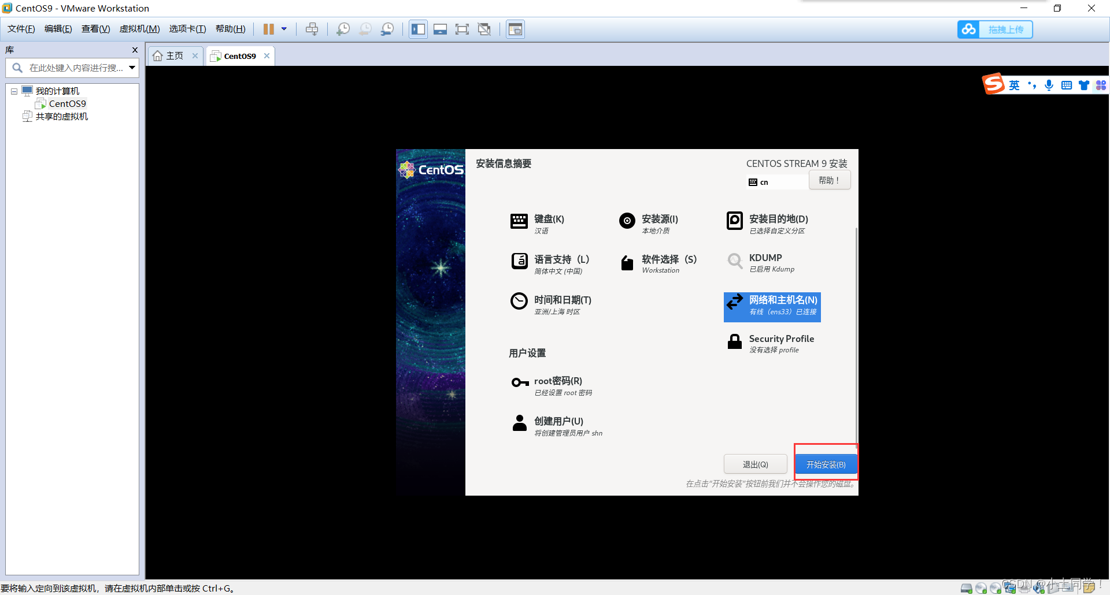Viewport: 1110px width, 595px height.
Task: Click the pause virtual machine icon
Action: pos(268,29)
